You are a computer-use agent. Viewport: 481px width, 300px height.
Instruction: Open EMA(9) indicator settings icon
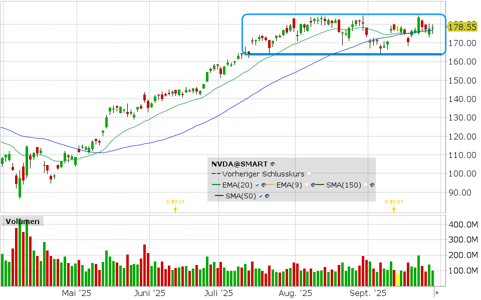[x=313, y=185]
